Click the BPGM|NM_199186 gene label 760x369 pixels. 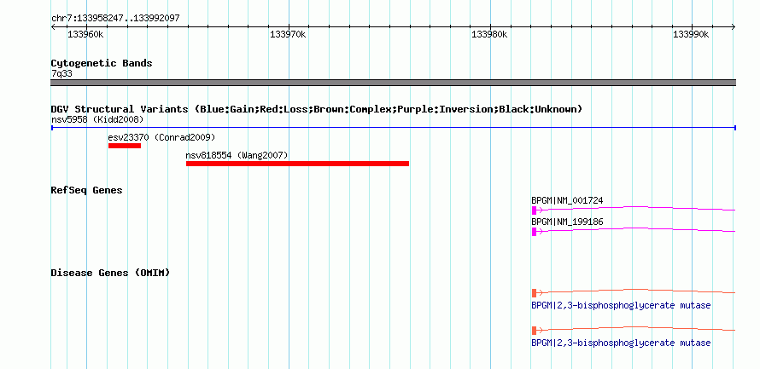coord(567,222)
